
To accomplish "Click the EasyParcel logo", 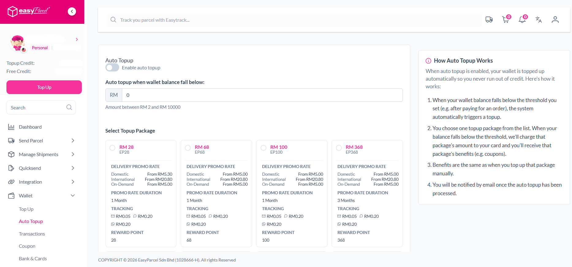I will pos(28,11).
